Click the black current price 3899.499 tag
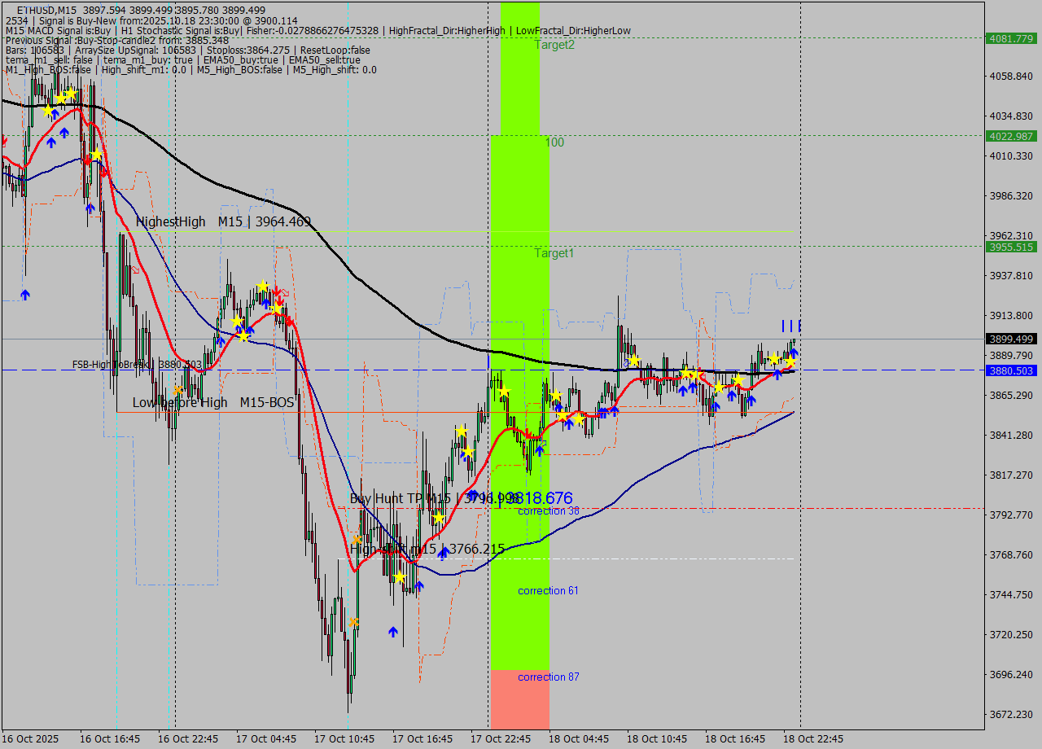The width and height of the screenshot is (1042, 749). (1010, 339)
